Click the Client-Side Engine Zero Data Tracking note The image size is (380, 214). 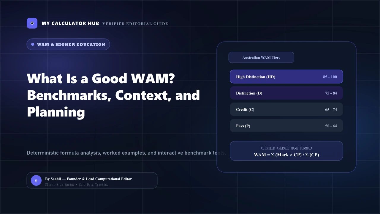77,185
